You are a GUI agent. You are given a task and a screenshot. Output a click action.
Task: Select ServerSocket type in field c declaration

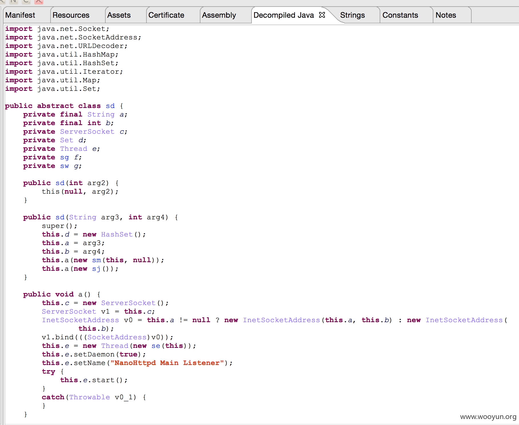click(x=87, y=132)
